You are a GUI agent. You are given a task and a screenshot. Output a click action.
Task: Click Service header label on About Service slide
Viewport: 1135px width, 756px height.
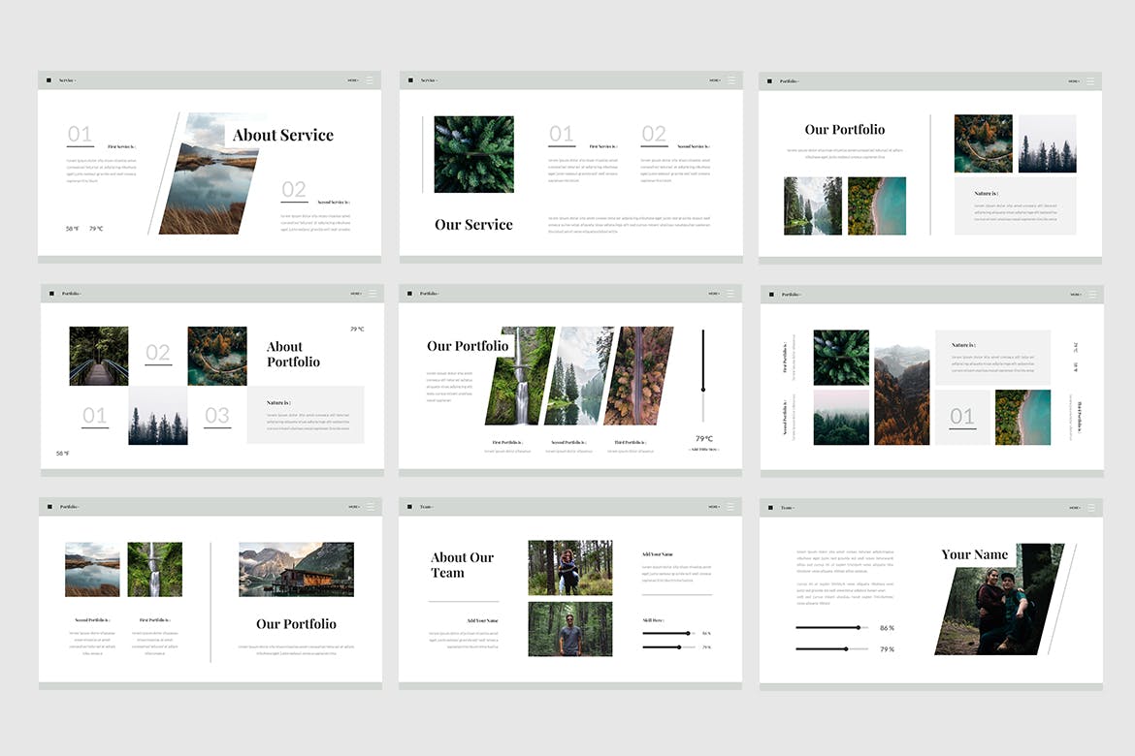coord(67,80)
